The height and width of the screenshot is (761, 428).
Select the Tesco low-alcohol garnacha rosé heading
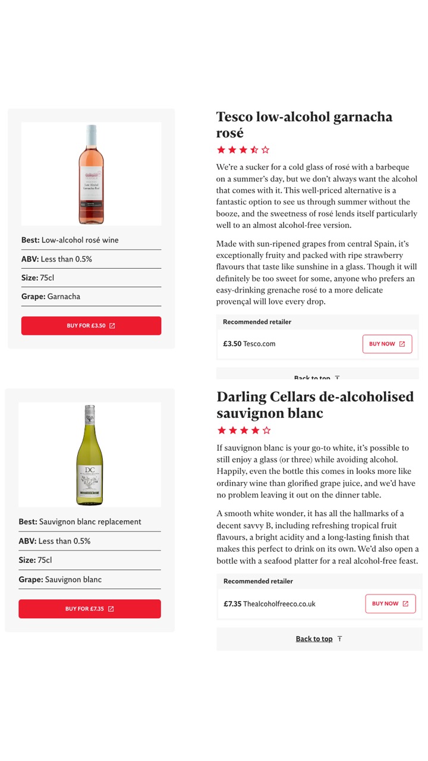[x=304, y=124]
